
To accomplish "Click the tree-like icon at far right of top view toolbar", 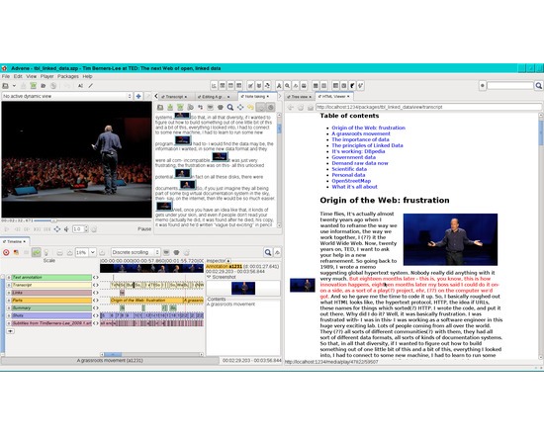I will (x=361, y=86).
